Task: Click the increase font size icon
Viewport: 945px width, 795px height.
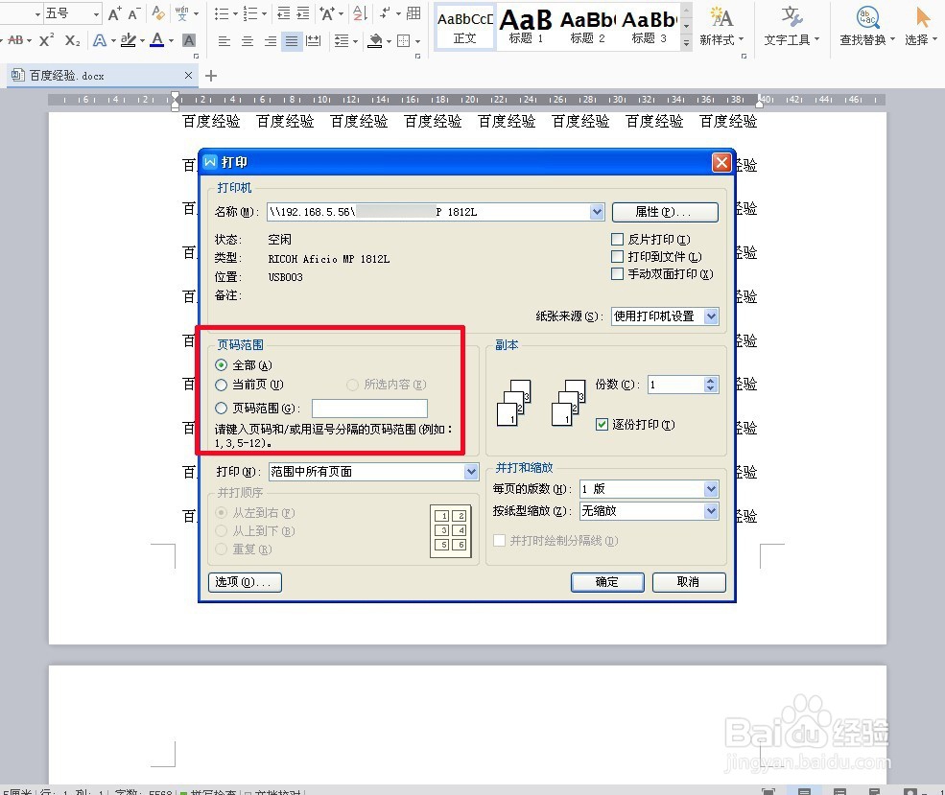Action: tap(114, 13)
